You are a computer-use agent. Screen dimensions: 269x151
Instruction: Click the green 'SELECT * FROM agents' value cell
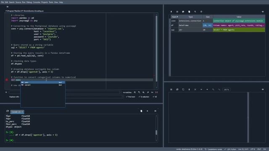[239, 30]
